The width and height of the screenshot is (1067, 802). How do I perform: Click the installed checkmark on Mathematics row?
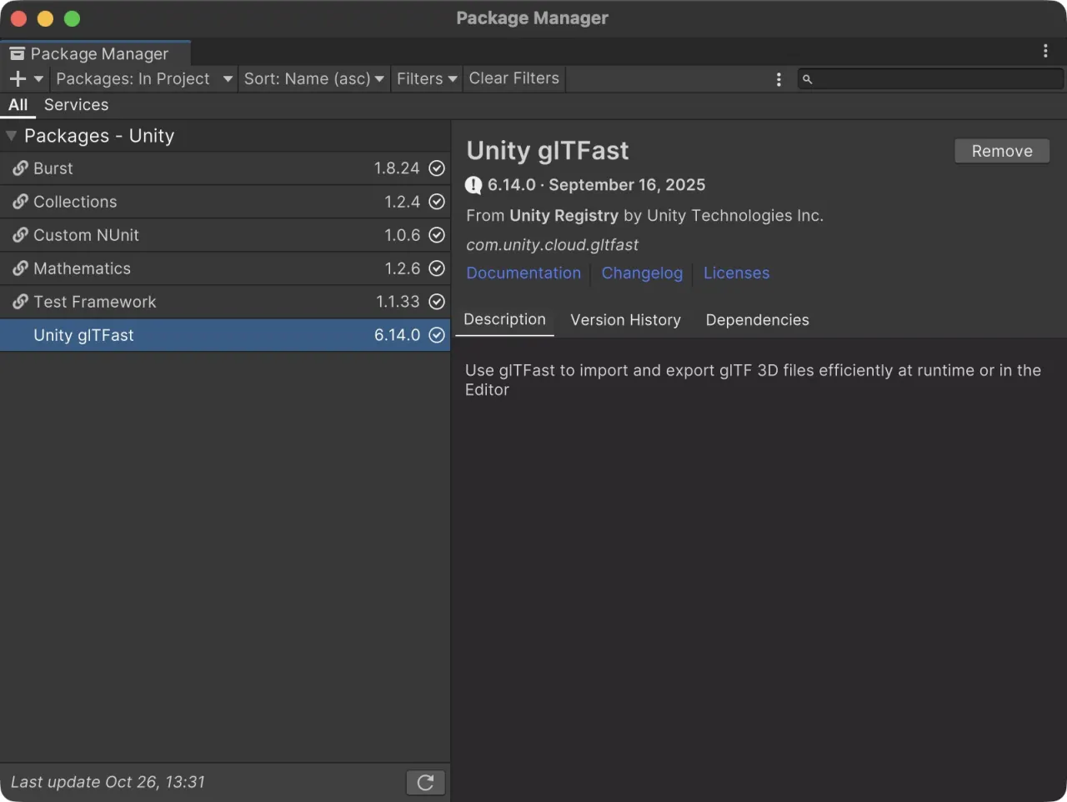(437, 268)
